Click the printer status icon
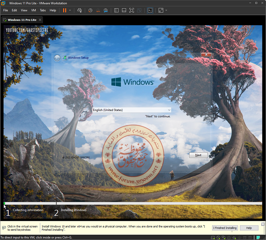 click(229, 237)
